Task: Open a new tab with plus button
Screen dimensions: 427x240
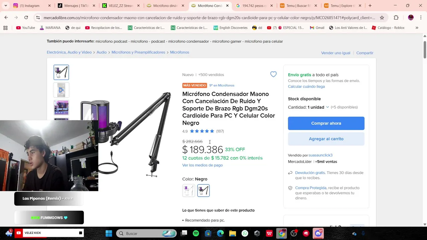Action: click(370, 6)
